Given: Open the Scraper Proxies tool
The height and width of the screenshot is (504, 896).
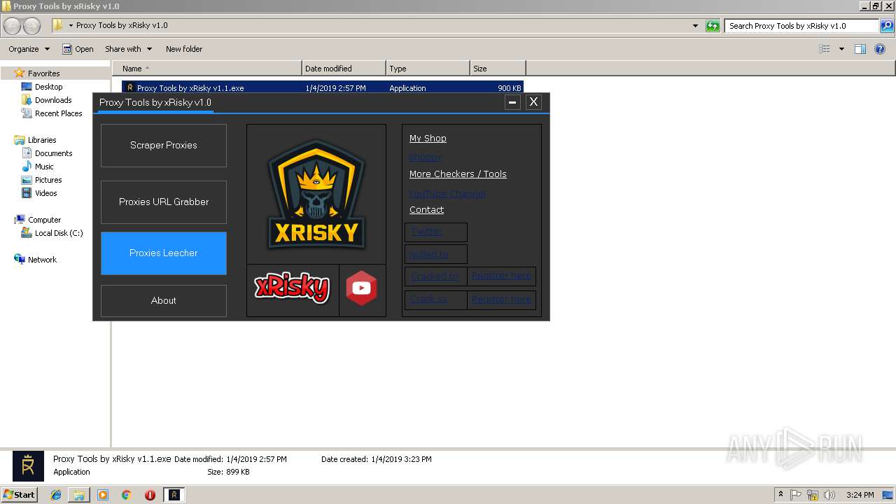Looking at the screenshot, I should [164, 146].
